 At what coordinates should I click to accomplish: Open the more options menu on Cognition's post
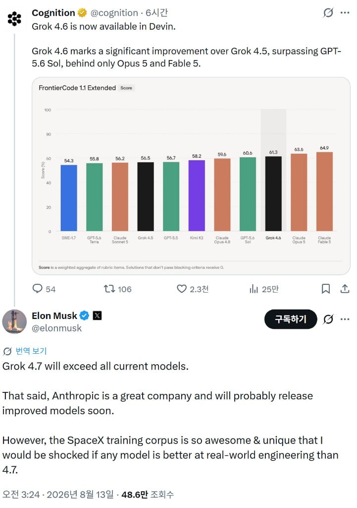tap(345, 12)
